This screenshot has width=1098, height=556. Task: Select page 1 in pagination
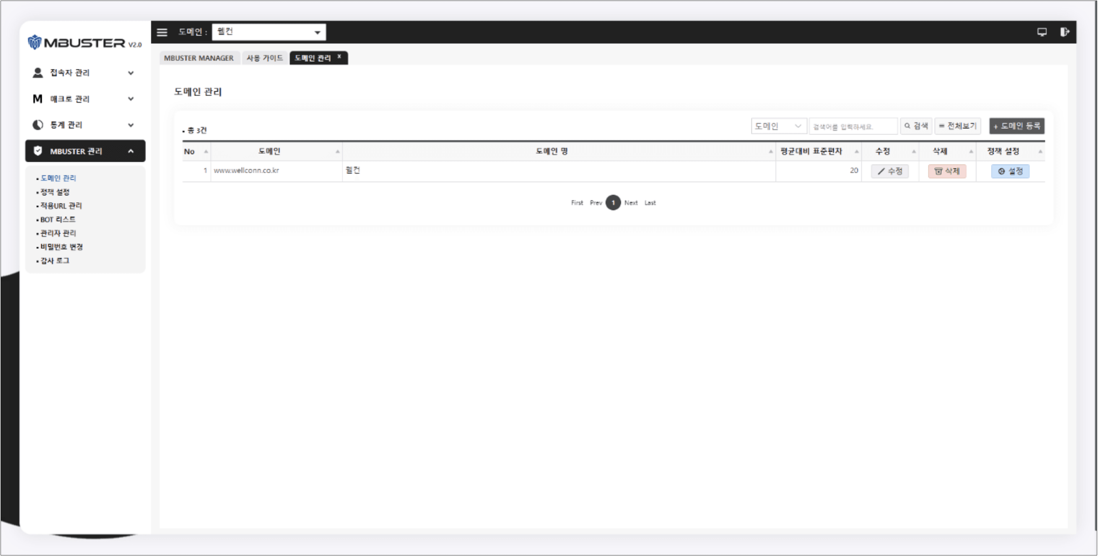point(613,203)
